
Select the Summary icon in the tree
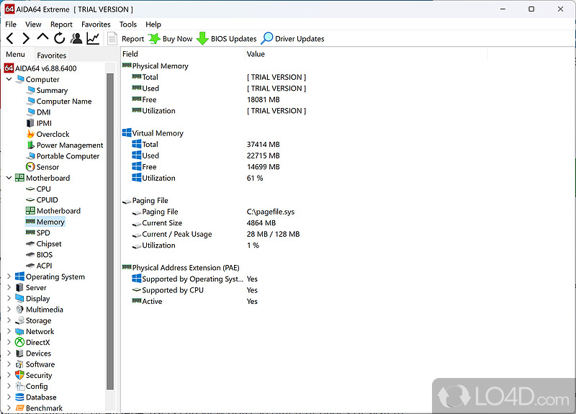(x=31, y=90)
